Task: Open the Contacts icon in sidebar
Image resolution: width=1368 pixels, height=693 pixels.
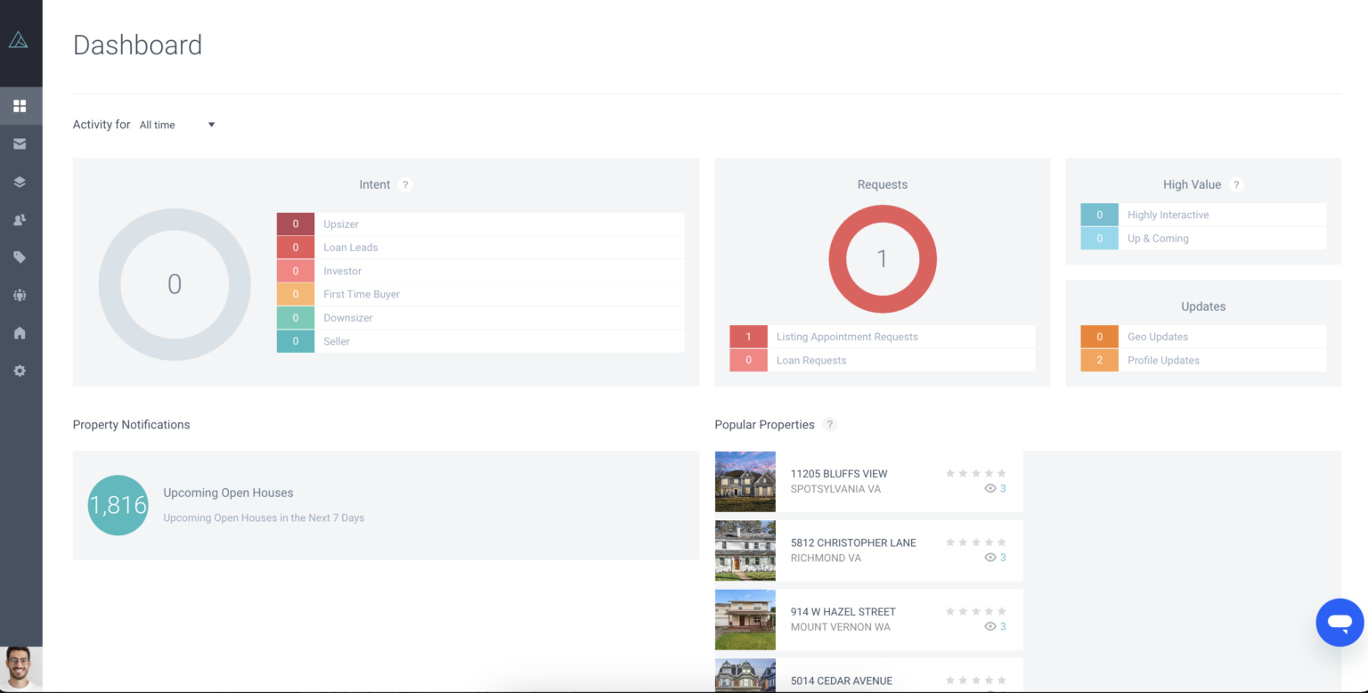Action: coord(20,219)
